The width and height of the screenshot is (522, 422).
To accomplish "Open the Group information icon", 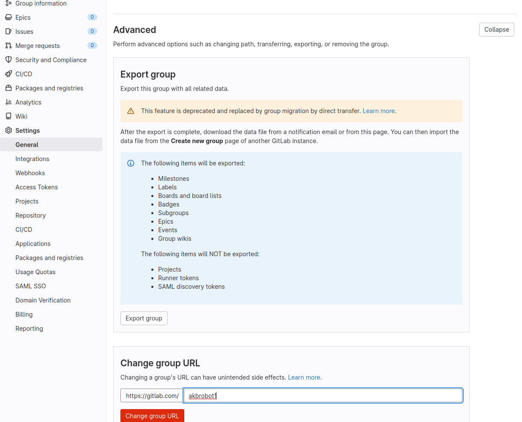I will click(x=9, y=3).
